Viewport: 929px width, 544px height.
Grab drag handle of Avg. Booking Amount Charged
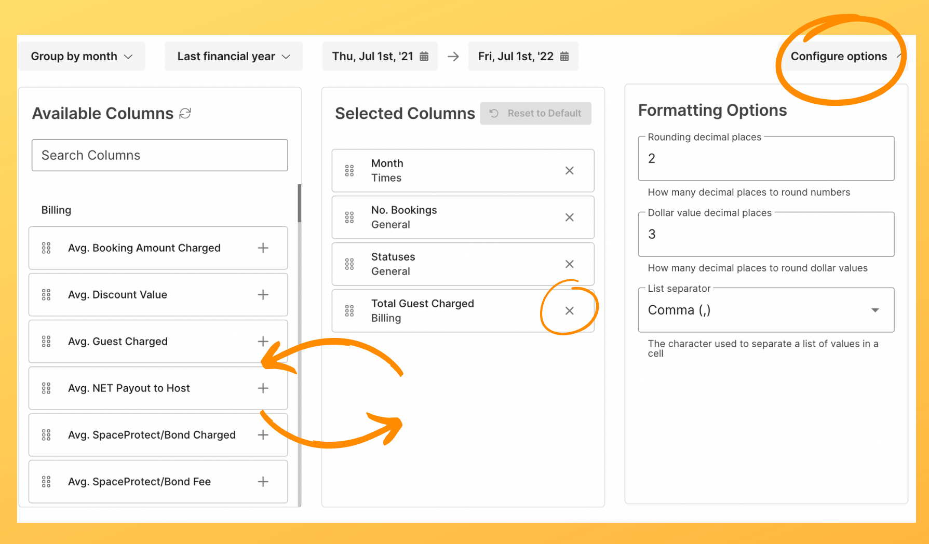[46, 248]
